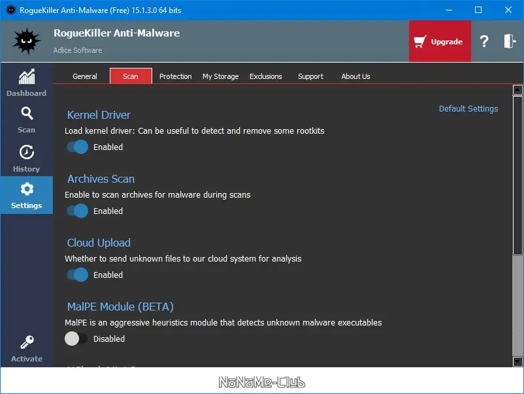Disable the Kernel Driver toggle

coord(77,147)
